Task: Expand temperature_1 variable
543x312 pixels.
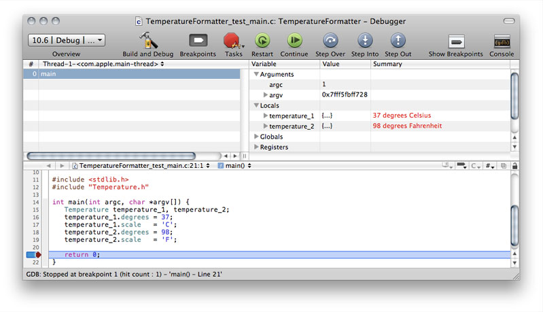Action: [265, 116]
